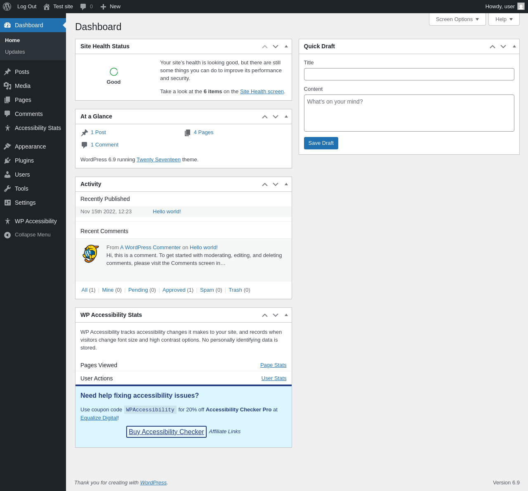Viewport: 528px width, 491px height.
Task: Move WP Accessibility Stats widget up
Action: (x=265, y=315)
